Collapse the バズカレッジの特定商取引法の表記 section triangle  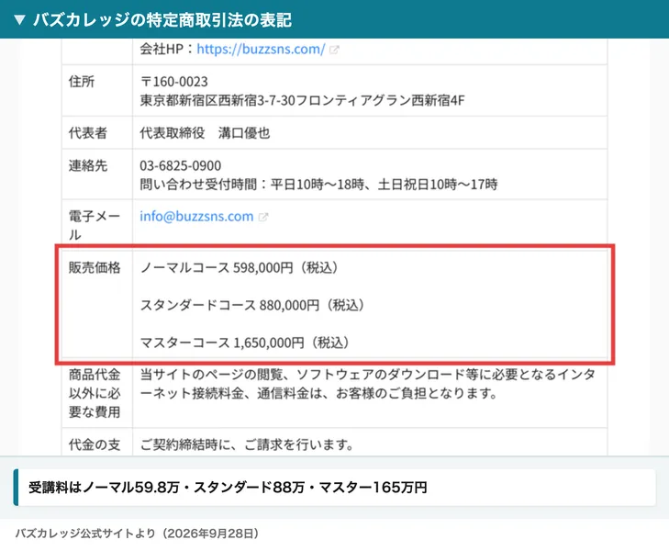pos(19,20)
